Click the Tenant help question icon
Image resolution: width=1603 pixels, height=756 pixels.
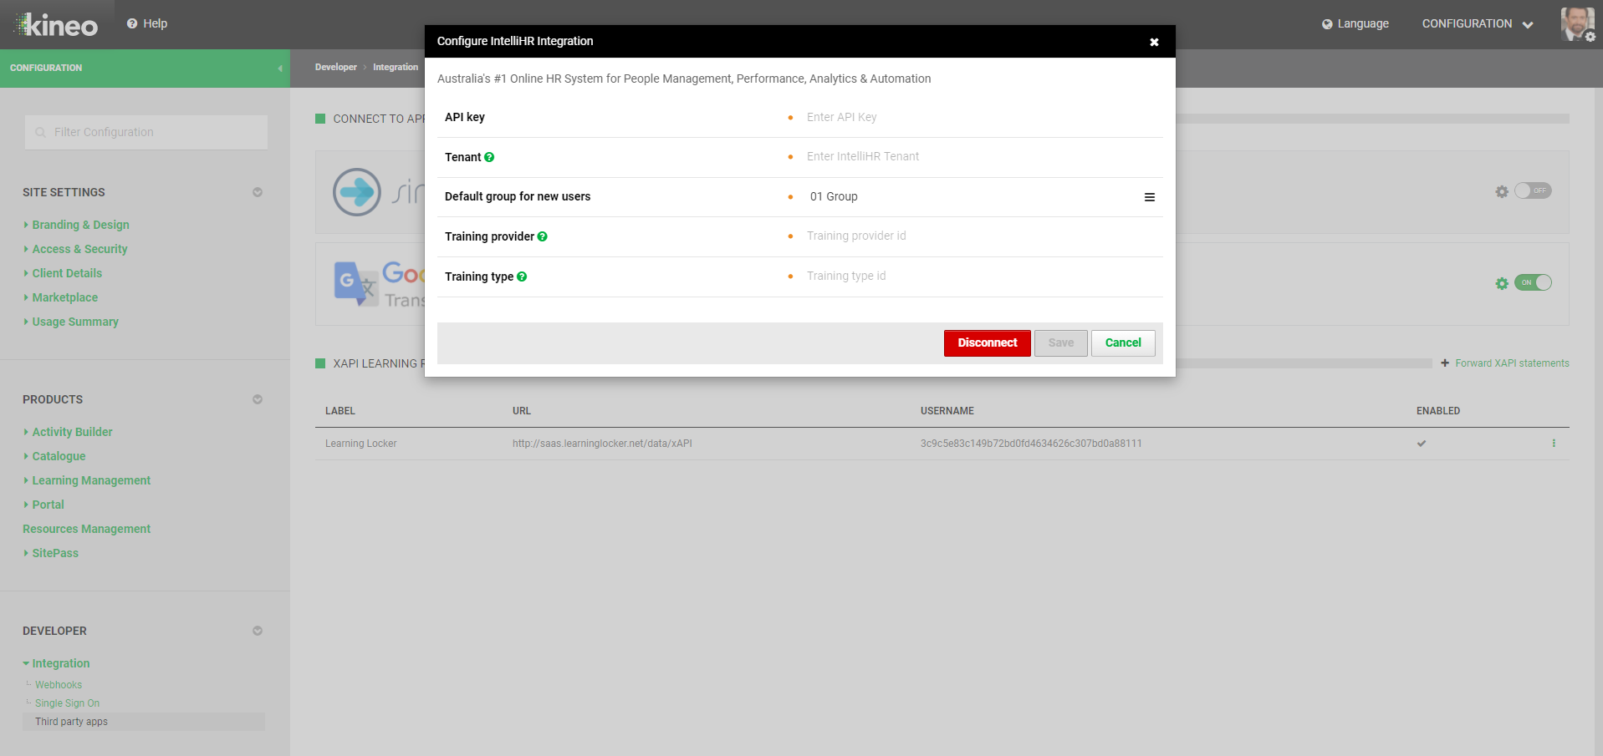[x=489, y=157]
